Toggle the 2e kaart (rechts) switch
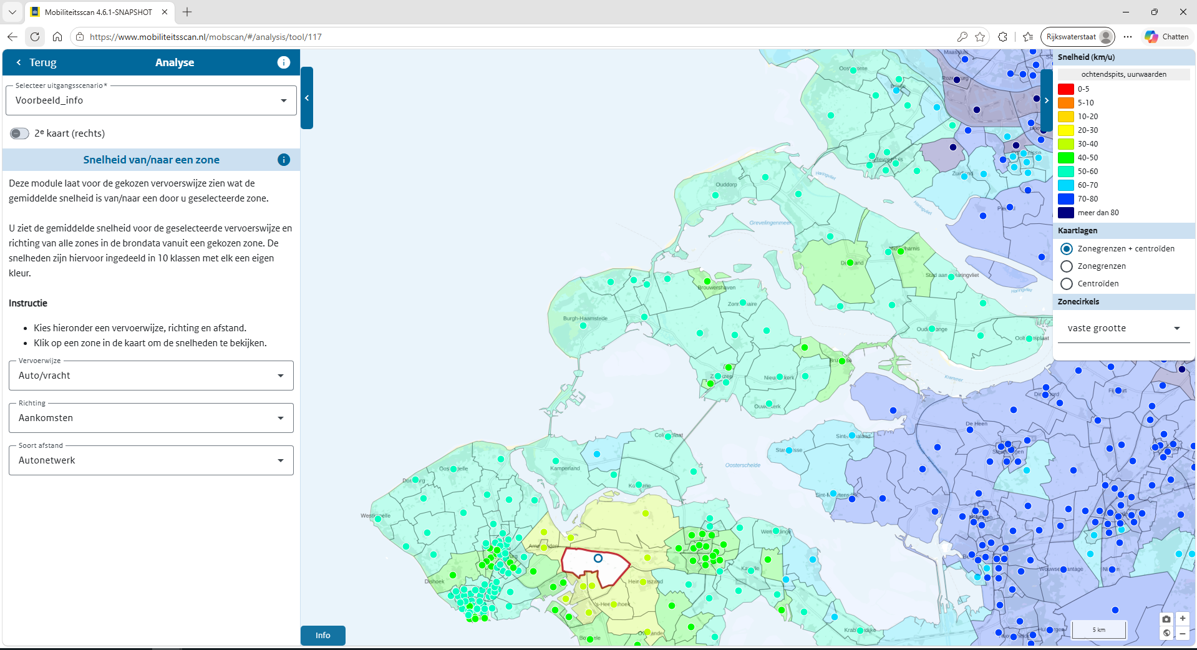This screenshot has width=1197, height=650. point(19,133)
